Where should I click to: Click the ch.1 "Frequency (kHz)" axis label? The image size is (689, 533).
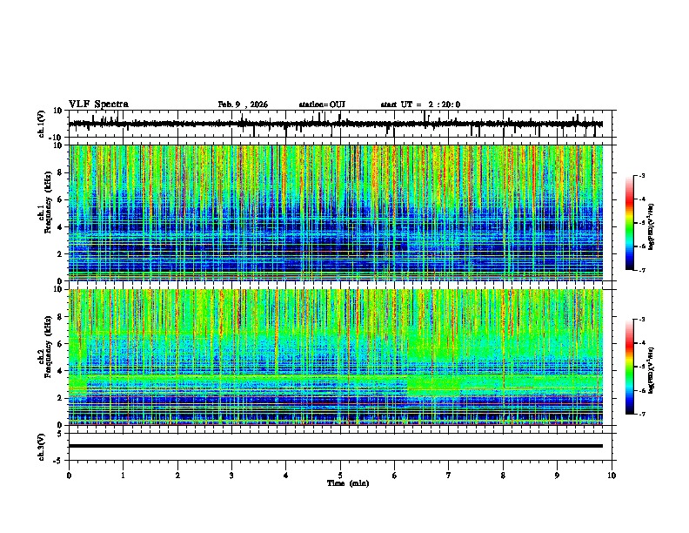point(48,202)
